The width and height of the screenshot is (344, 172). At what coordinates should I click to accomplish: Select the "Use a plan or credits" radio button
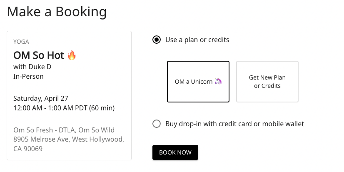tap(157, 40)
